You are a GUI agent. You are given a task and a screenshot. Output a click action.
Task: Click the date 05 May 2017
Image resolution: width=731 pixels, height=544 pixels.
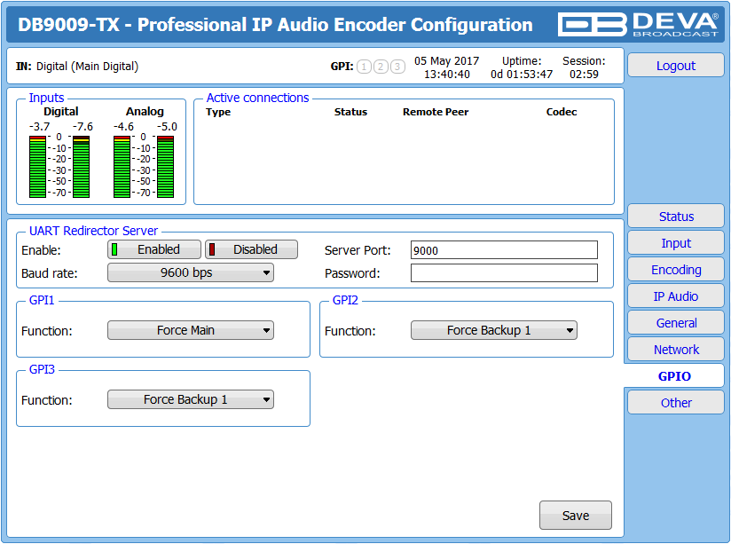point(446,61)
